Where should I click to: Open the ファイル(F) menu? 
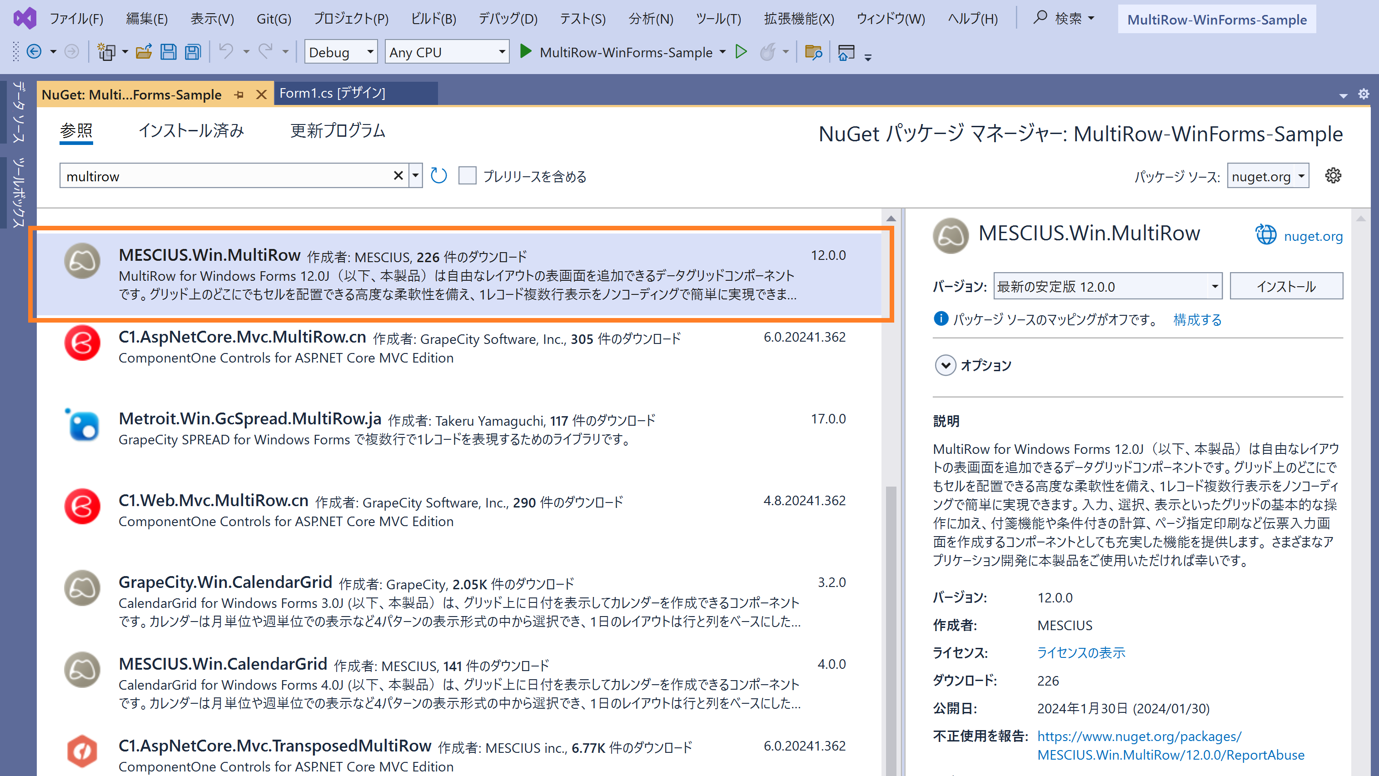click(76, 19)
